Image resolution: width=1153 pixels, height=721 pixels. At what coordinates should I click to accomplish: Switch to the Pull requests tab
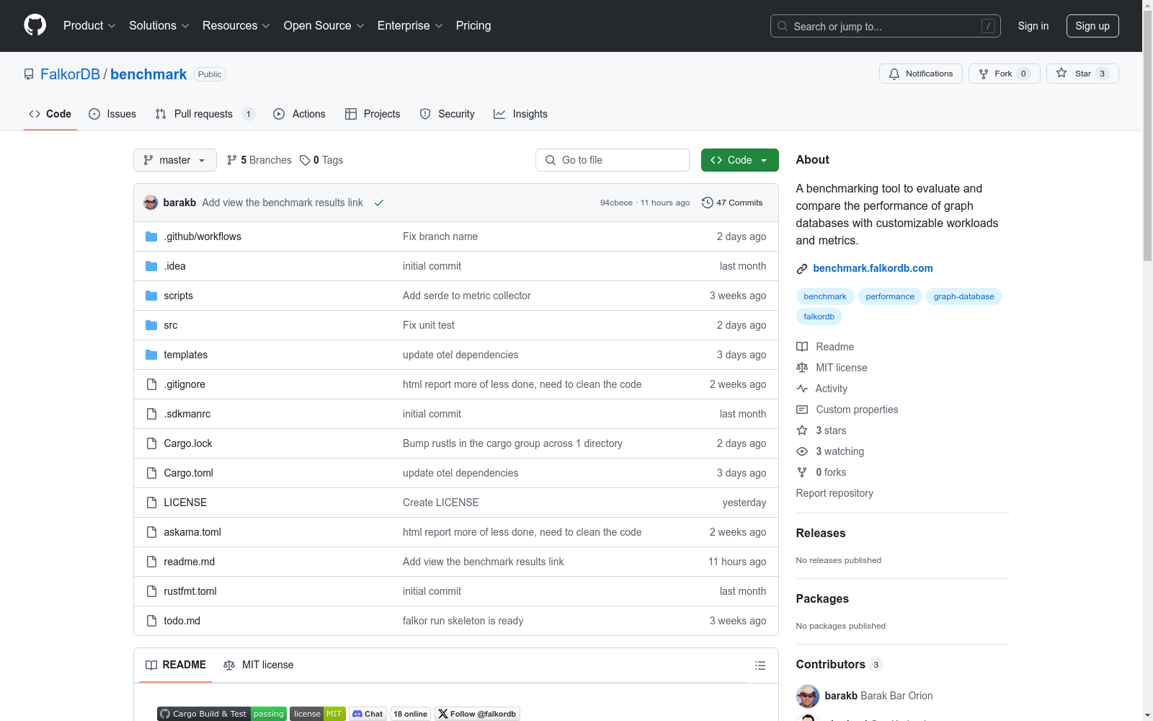(205, 114)
